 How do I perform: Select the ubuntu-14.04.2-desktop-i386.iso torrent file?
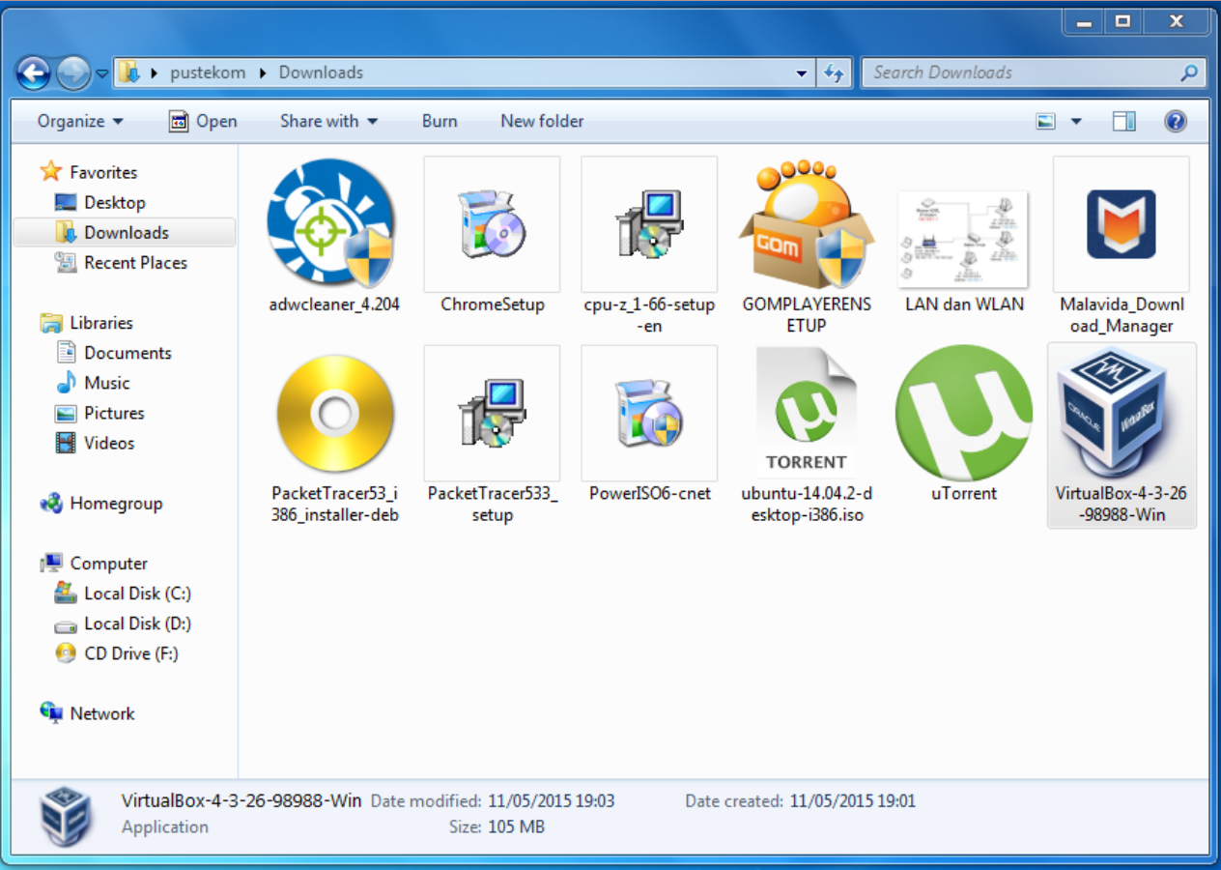point(807,414)
